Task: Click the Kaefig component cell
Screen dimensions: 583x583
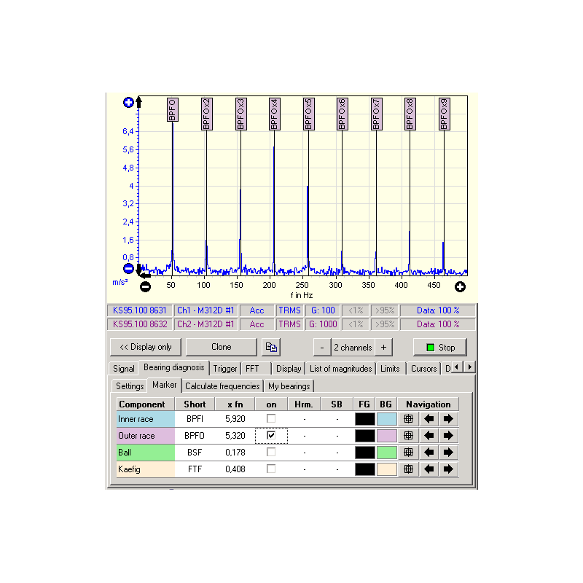Action: [x=145, y=469]
